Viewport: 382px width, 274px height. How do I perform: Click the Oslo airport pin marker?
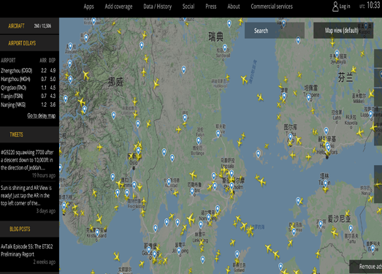[x=138, y=151]
